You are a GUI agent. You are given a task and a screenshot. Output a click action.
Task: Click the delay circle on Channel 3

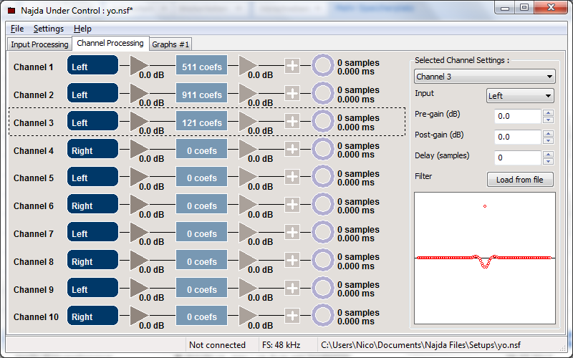pyautogui.click(x=323, y=121)
